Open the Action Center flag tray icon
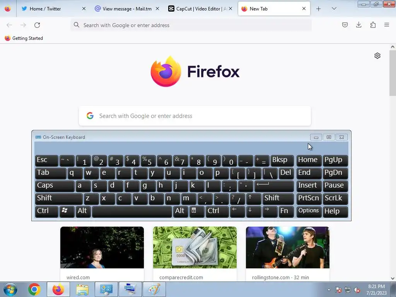 pyautogui.click(x=338, y=290)
